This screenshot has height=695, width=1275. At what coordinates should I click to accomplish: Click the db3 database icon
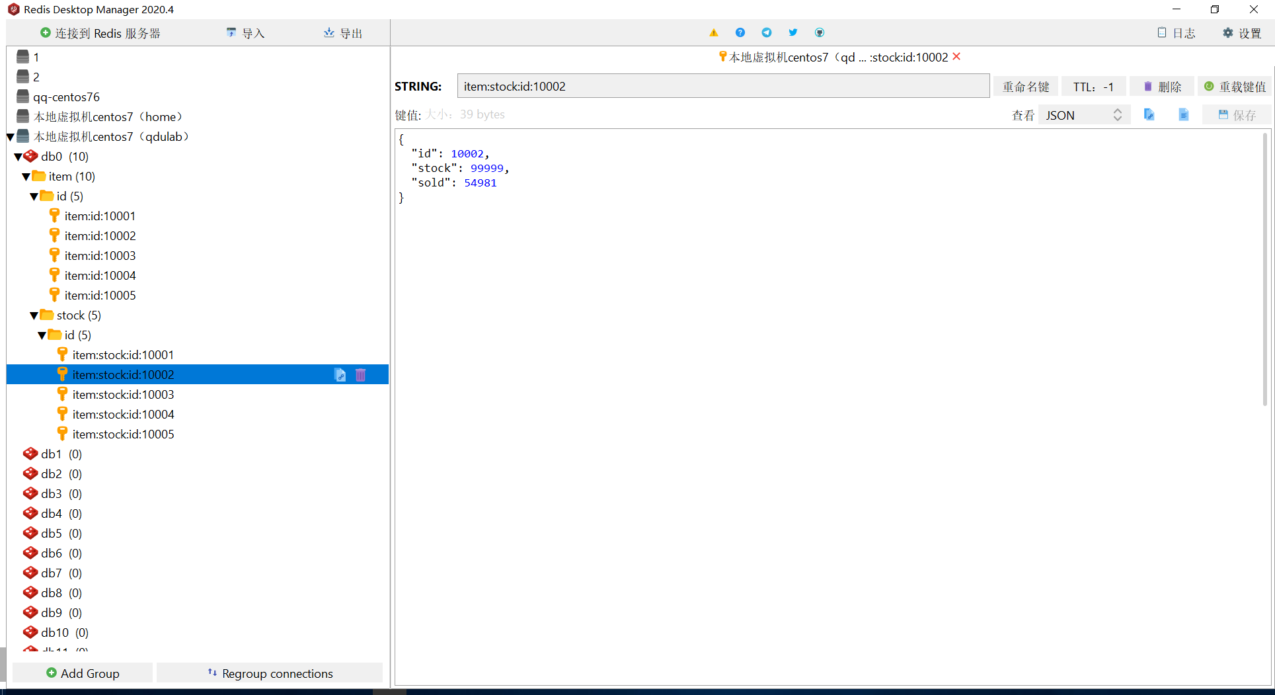(30, 493)
